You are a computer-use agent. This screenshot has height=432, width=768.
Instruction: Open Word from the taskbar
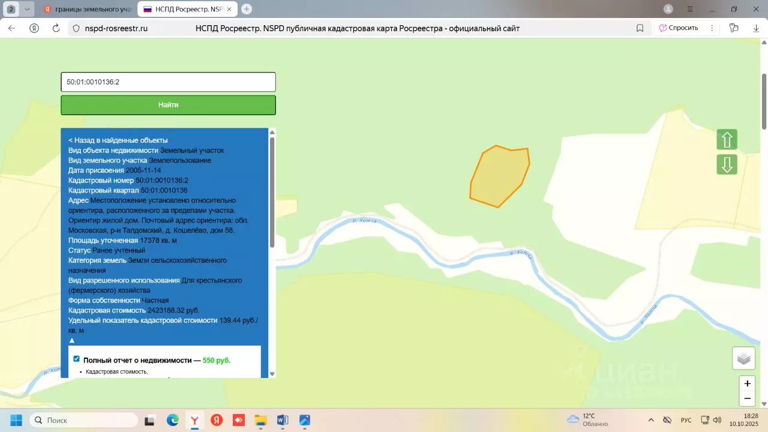click(x=283, y=420)
